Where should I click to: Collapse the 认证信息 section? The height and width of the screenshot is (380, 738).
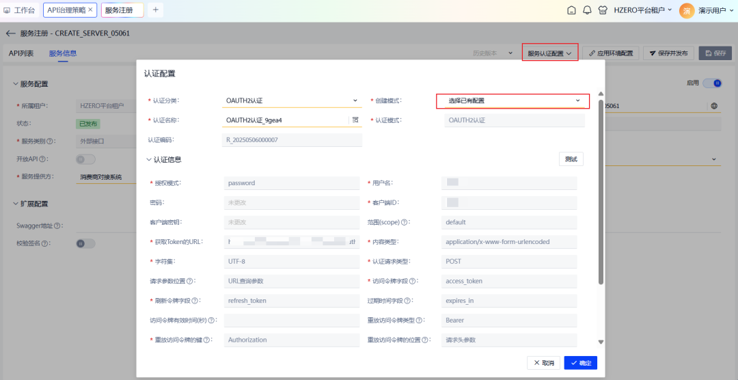click(150, 159)
